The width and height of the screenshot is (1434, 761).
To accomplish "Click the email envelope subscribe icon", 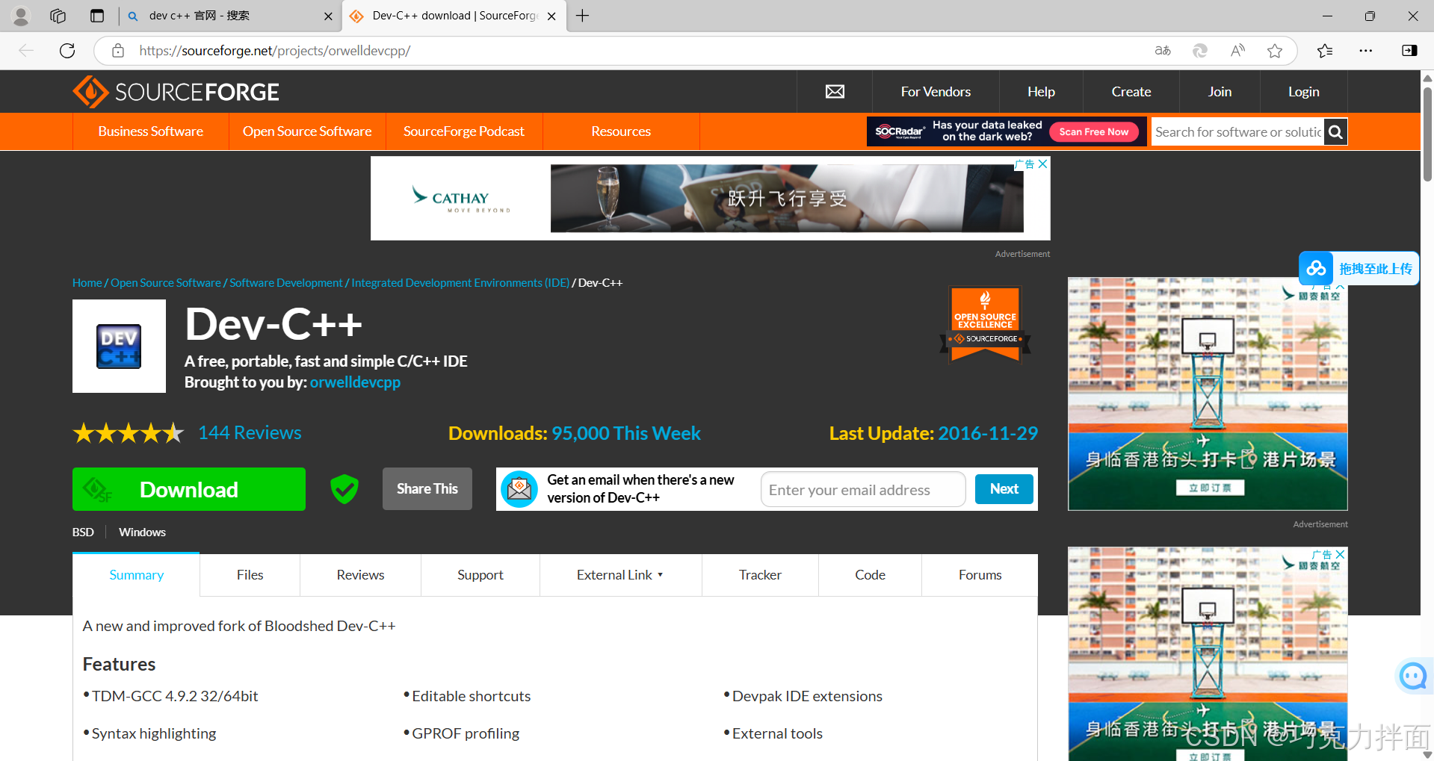I will click(x=519, y=489).
